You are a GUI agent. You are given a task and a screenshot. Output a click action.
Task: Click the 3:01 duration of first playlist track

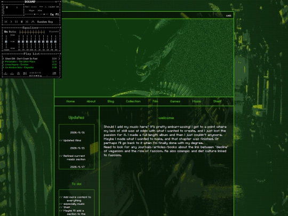click(54, 59)
